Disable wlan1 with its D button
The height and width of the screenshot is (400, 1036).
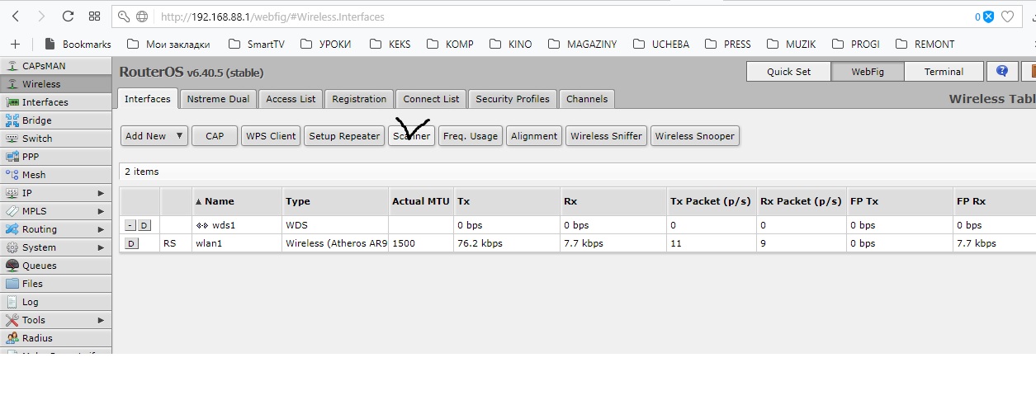[x=132, y=243]
